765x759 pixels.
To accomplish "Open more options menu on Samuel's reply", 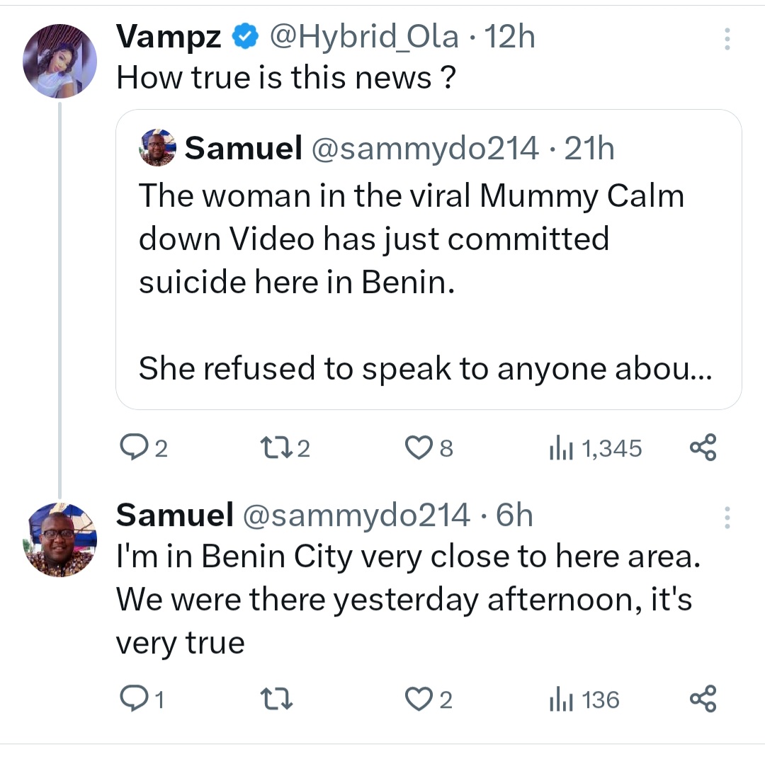I will coord(727,518).
